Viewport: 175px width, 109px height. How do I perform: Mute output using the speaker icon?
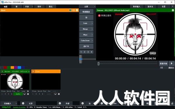tap(162, 68)
